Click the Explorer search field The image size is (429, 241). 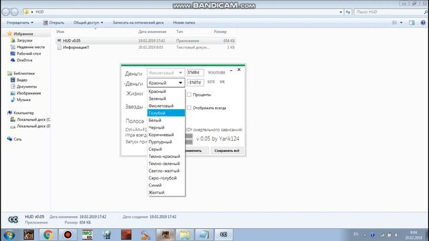click(389, 12)
